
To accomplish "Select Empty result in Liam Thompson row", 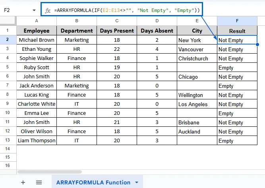I will [x=237, y=140].
